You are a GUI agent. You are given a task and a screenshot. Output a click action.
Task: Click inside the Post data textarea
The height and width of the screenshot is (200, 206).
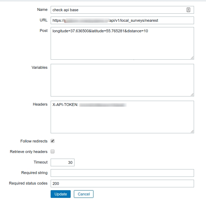coord(122,44)
